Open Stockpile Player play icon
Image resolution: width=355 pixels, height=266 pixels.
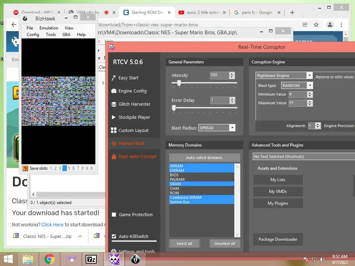[x=114, y=117]
